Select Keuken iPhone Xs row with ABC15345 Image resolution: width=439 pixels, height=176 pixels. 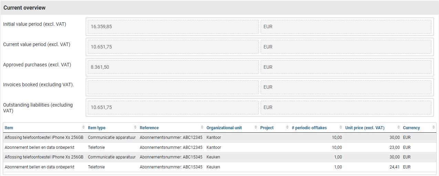[44, 157]
